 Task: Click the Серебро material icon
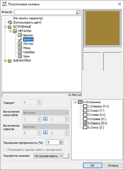[x=20, y=52]
